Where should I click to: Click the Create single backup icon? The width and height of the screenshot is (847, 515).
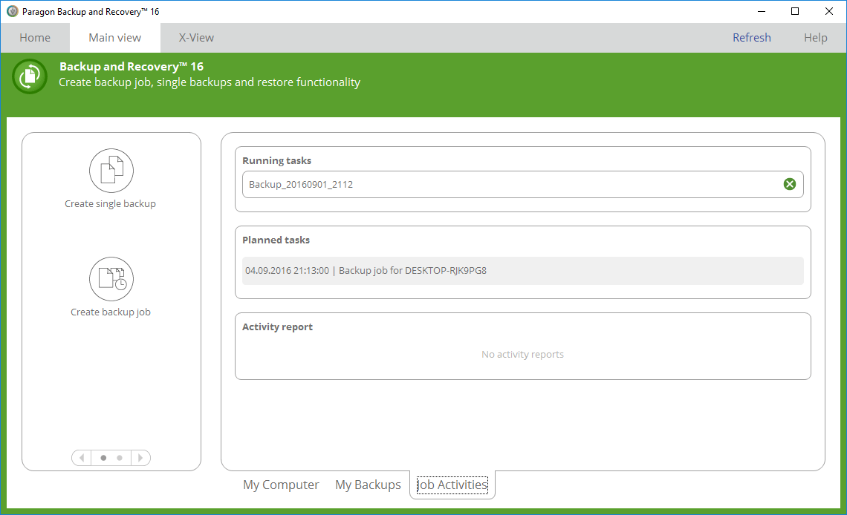click(111, 171)
